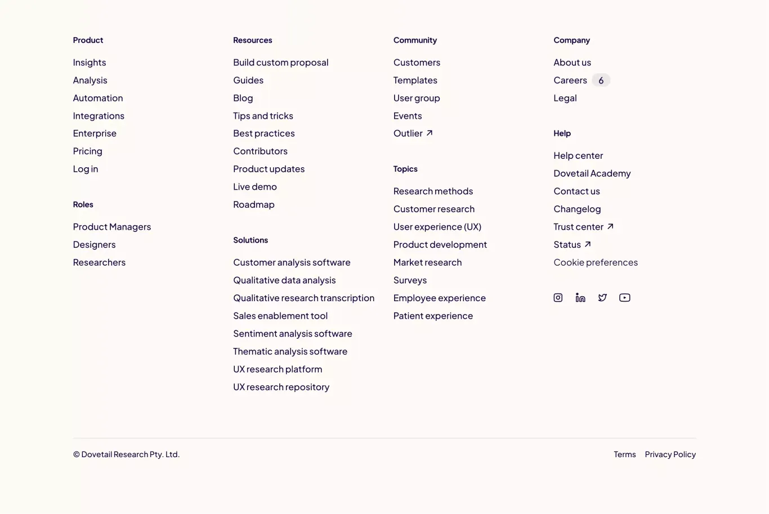Click the arrow icon beside Trust center
Screen dimensions: 769x514
(x=610, y=227)
